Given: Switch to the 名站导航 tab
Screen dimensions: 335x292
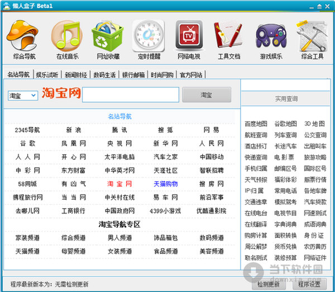Looking at the screenshot, I should coord(18,75).
